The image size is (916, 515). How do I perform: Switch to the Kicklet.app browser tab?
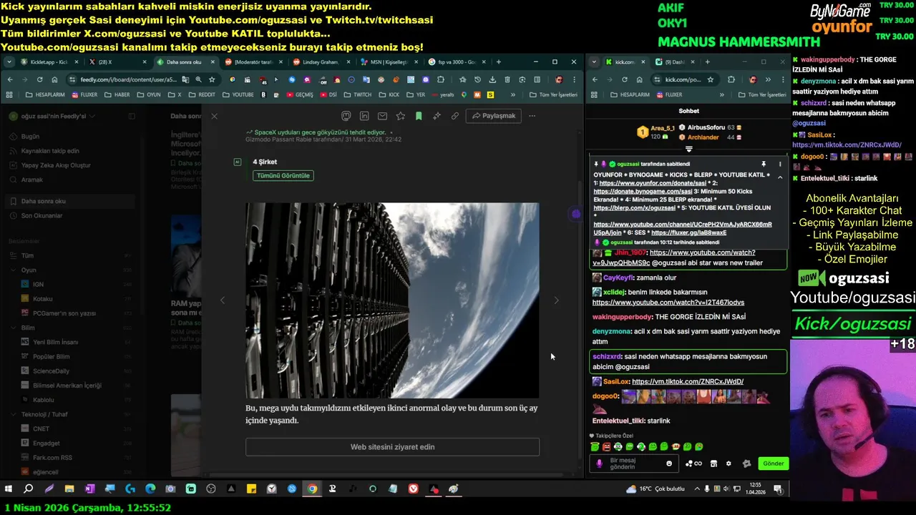click(x=49, y=62)
